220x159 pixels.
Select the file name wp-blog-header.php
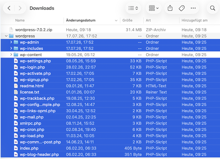coord(39,155)
